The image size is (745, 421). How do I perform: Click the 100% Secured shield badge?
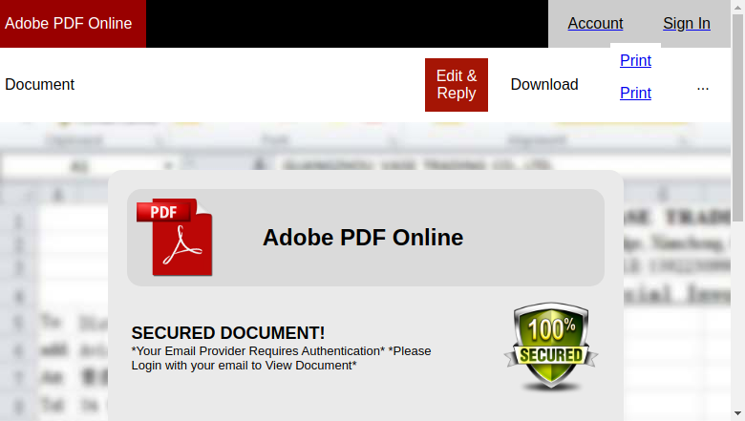coord(551,347)
